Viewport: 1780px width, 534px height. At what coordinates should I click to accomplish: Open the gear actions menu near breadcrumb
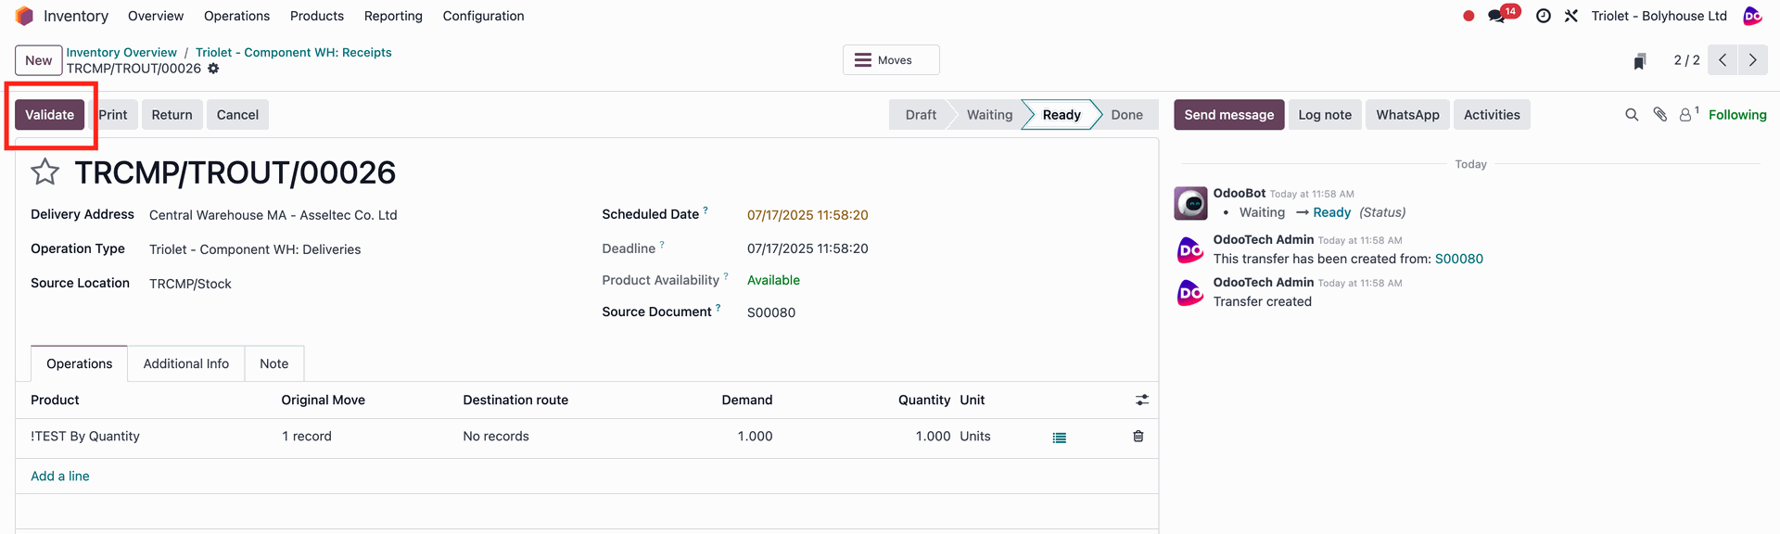coord(213,69)
